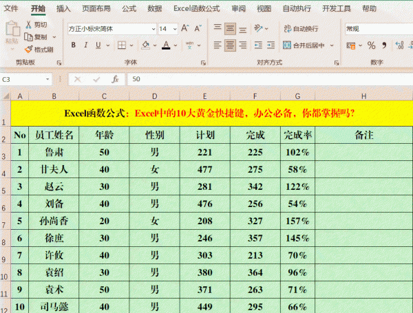Select the 备注 header cell
Viewport: 413px width, 313px height.
[363, 135]
